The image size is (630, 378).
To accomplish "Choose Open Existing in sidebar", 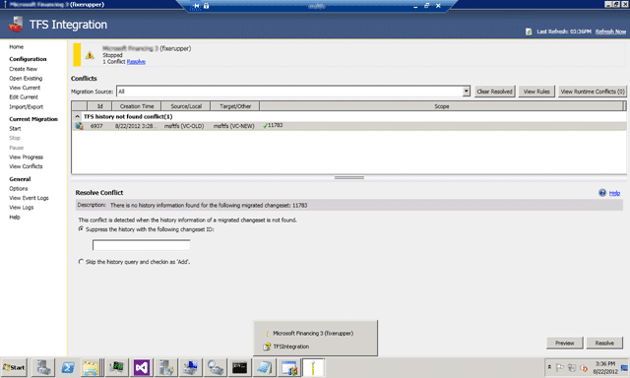I will click(x=26, y=79).
